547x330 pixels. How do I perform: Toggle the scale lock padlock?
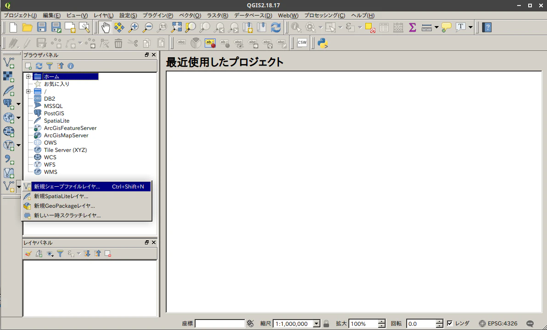coord(326,324)
